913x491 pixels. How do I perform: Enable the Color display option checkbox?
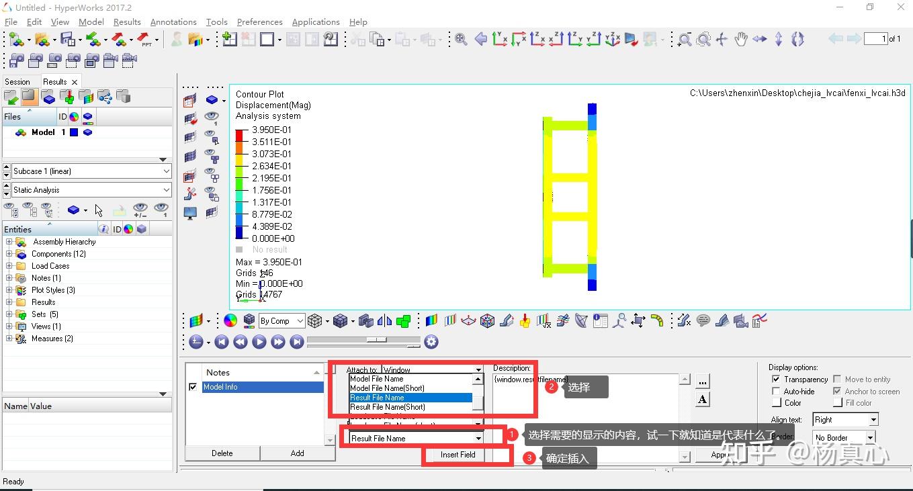(777, 403)
